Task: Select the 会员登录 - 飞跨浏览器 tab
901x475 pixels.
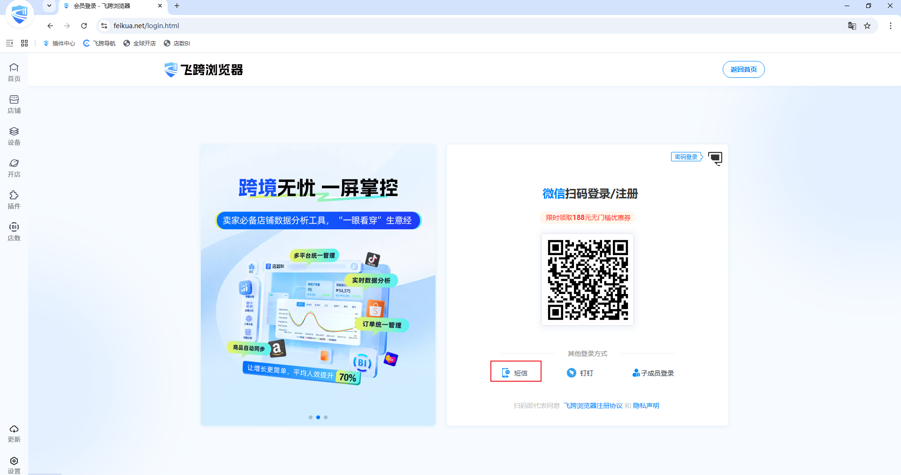Action: point(113,6)
